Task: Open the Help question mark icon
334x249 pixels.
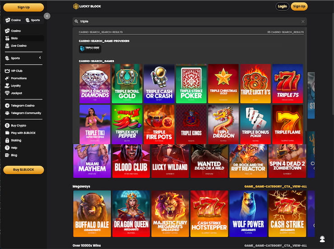Action: click(7, 148)
